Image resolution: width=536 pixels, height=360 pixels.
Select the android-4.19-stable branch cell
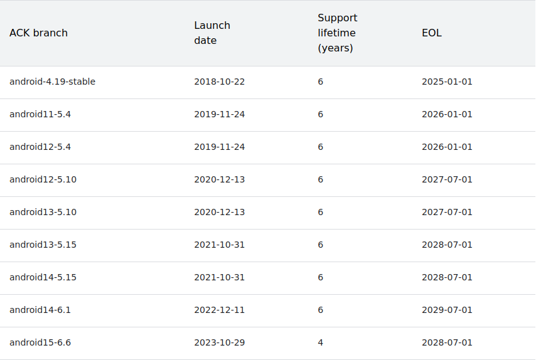(52, 82)
